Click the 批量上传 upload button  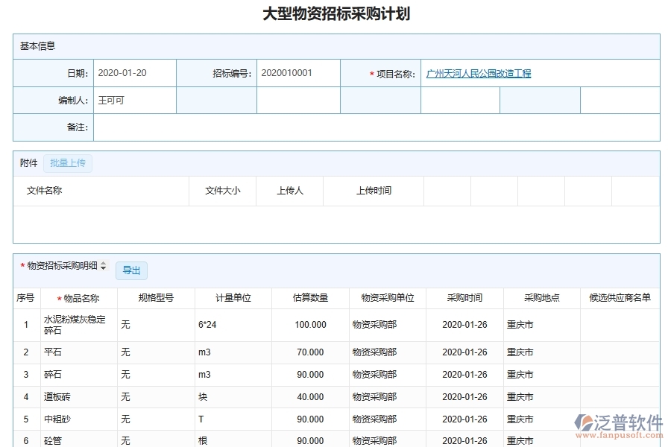tap(68, 162)
